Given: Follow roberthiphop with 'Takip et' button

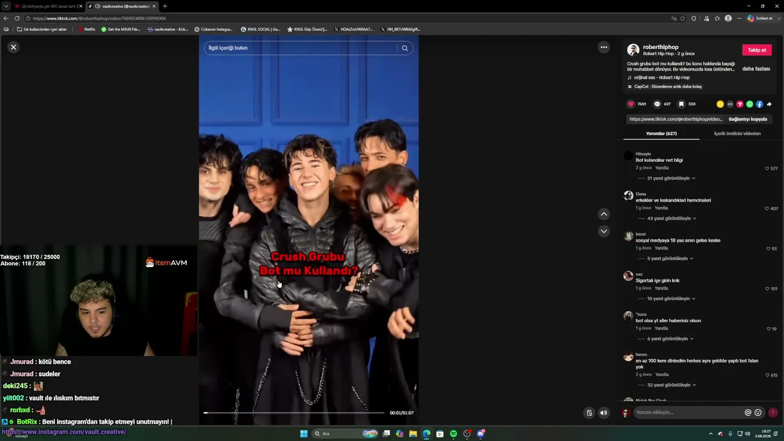Looking at the screenshot, I should pyautogui.click(x=756, y=50).
